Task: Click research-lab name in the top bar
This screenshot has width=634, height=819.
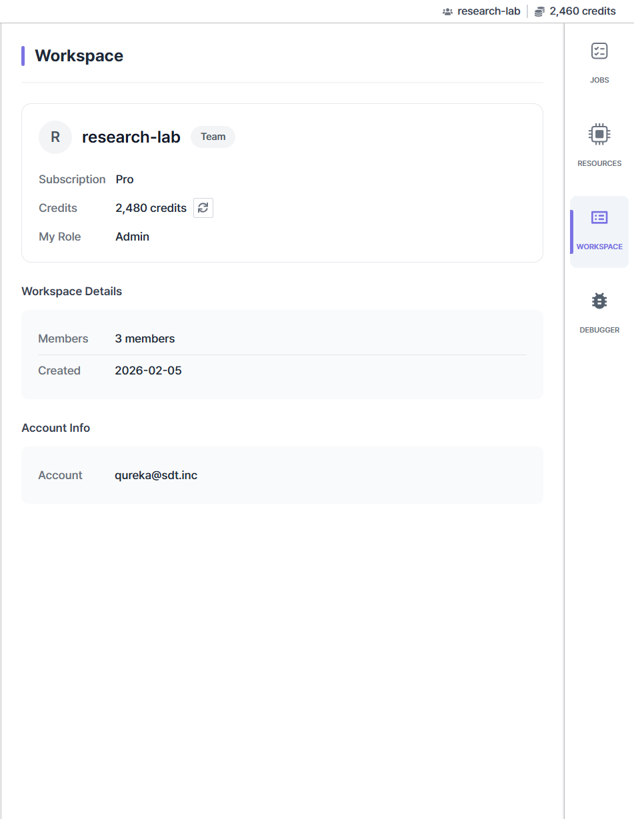Action: click(x=489, y=11)
